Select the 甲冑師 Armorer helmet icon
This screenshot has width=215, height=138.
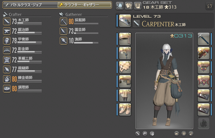point(7,41)
